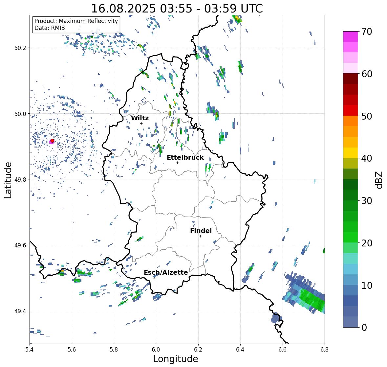387x367 pixels.
Task: Click the 10 dBZ colorbar tick label
Action: (367, 285)
